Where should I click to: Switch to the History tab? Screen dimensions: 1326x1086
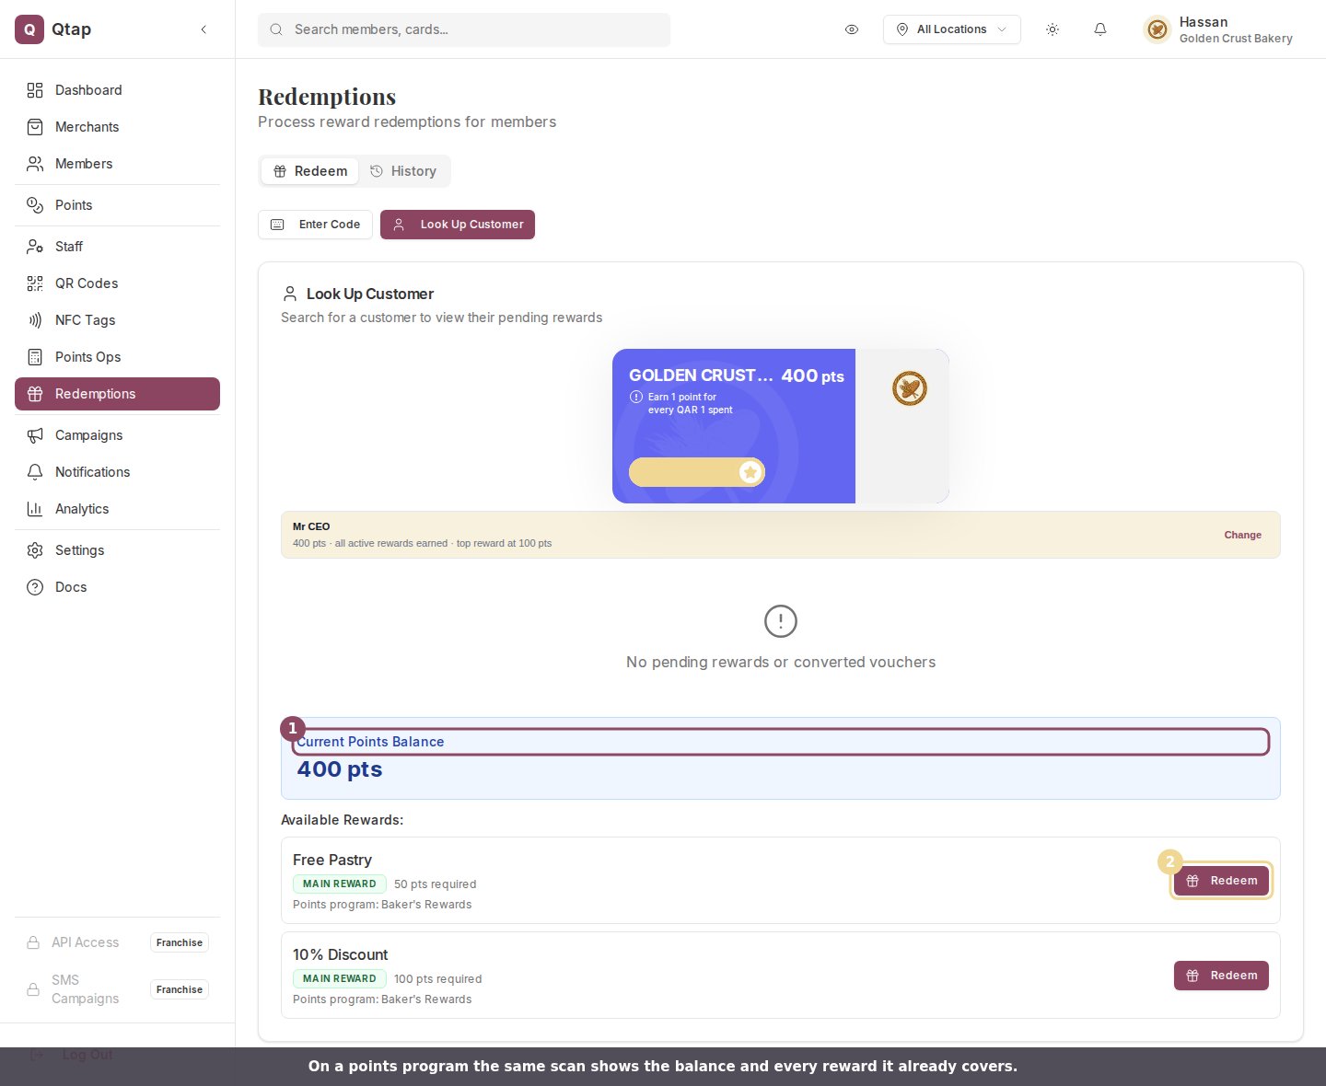[x=403, y=171]
